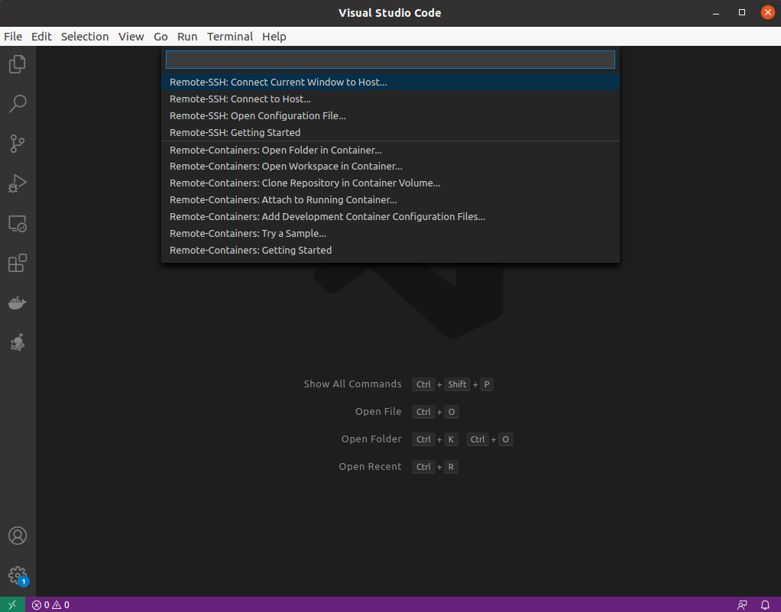
Task: Select Remote-SSH: Open Configuration File
Action: (x=390, y=116)
